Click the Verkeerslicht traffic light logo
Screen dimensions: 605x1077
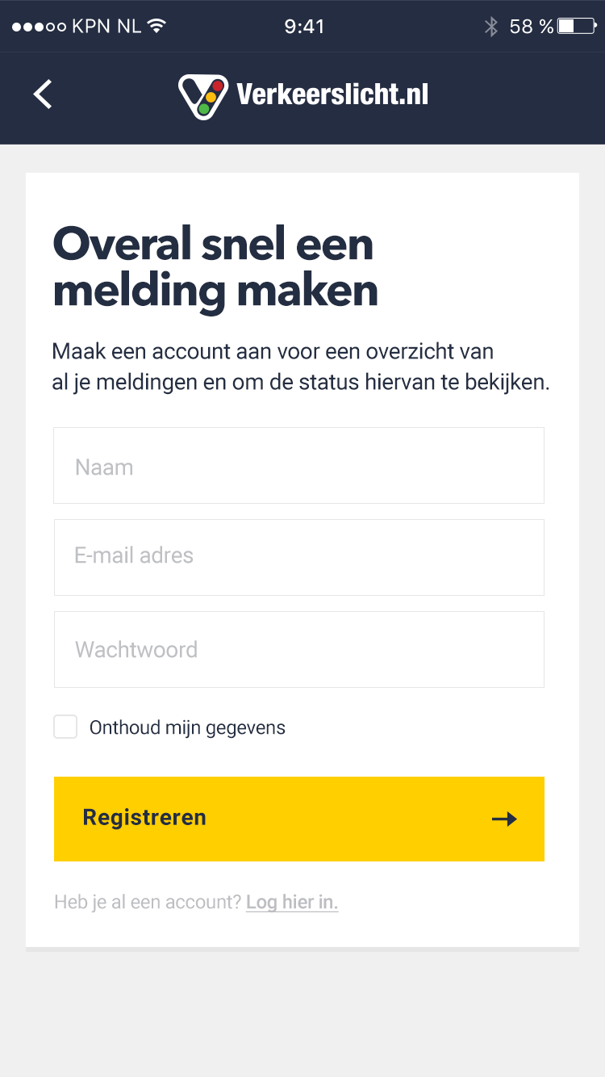(x=203, y=96)
